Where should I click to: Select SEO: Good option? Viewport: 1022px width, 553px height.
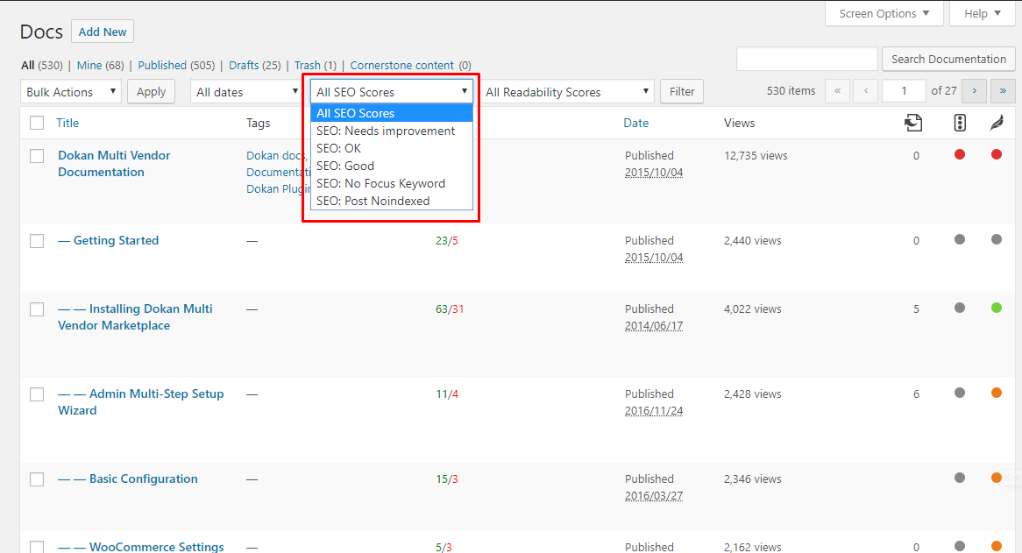tap(392, 167)
